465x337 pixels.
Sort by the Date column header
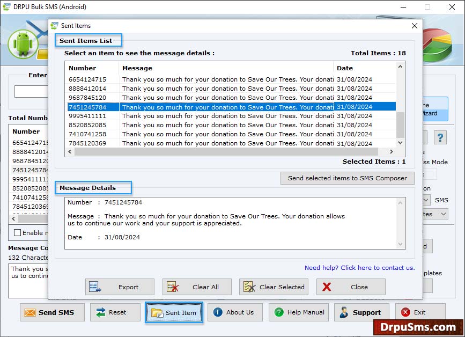click(365, 68)
